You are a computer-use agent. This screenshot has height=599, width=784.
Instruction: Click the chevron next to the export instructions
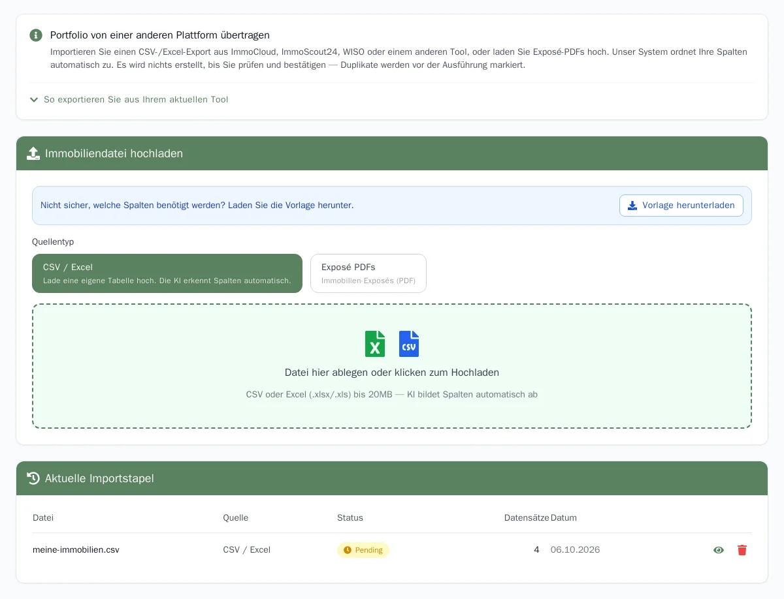(34, 100)
